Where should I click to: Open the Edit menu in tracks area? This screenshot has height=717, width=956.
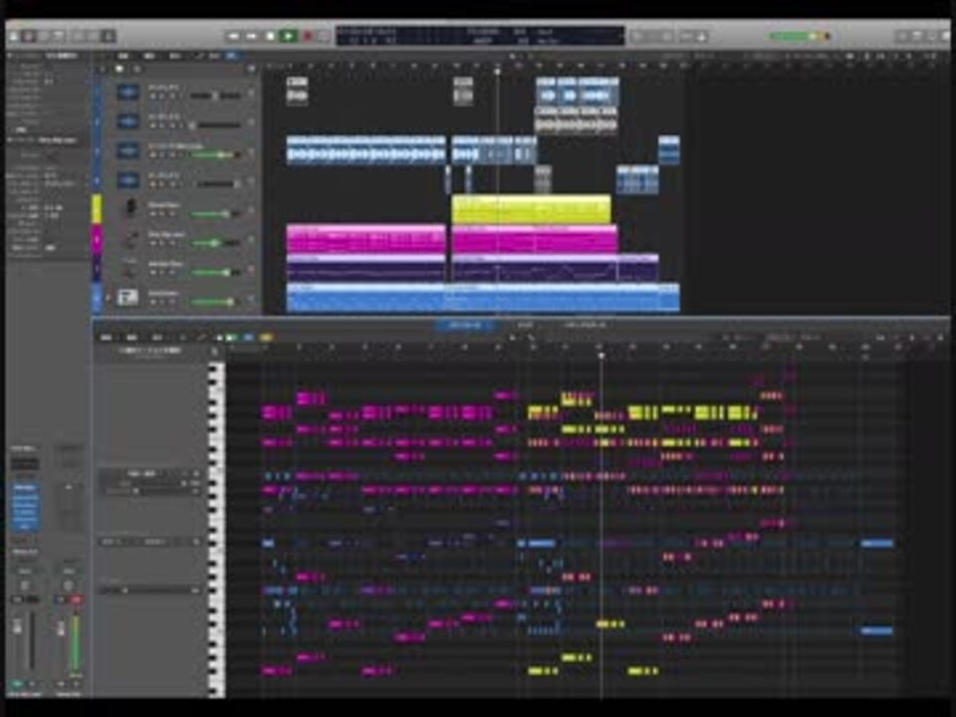123,57
